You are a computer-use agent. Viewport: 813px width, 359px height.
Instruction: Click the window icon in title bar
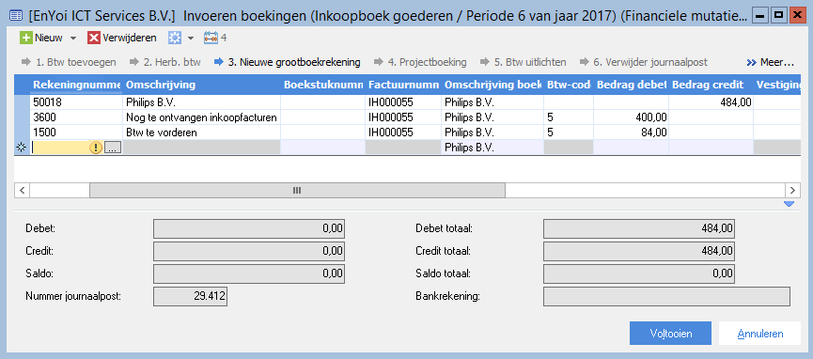pyautogui.click(x=16, y=16)
